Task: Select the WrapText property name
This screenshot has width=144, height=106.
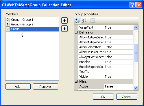Action: tap(91, 27)
